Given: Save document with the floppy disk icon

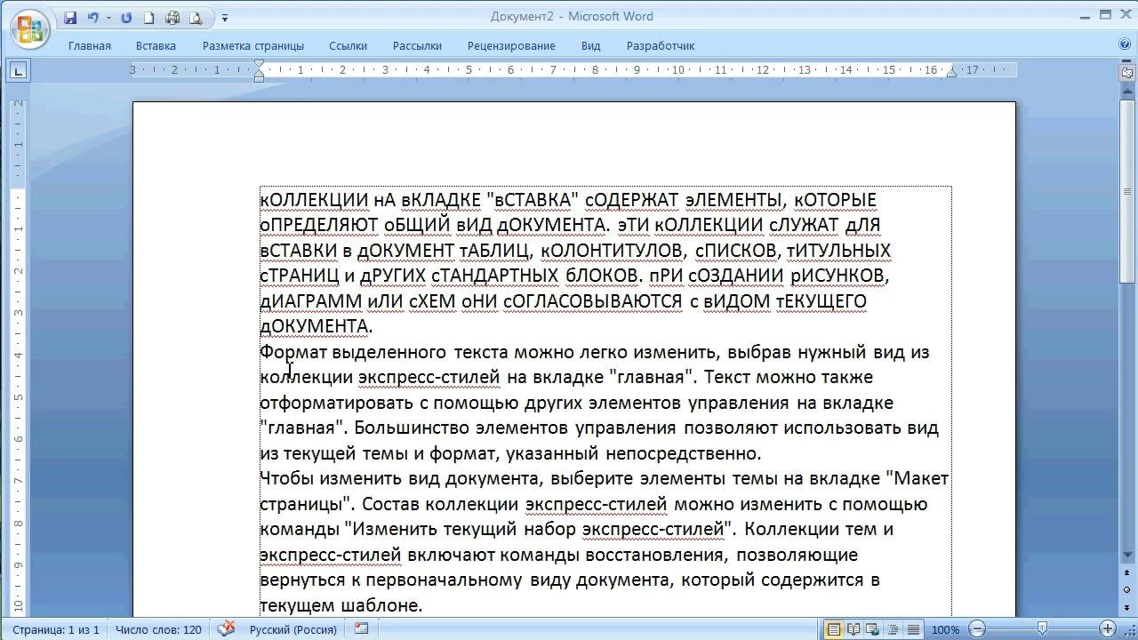Looking at the screenshot, I should pyautogui.click(x=70, y=17).
